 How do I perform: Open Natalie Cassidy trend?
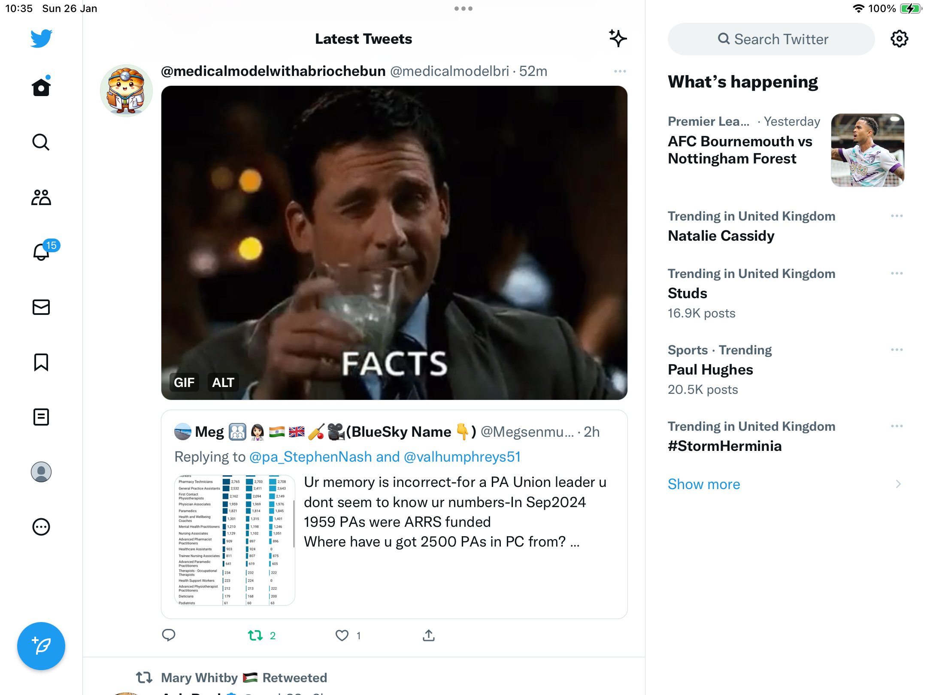(x=721, y=236)
